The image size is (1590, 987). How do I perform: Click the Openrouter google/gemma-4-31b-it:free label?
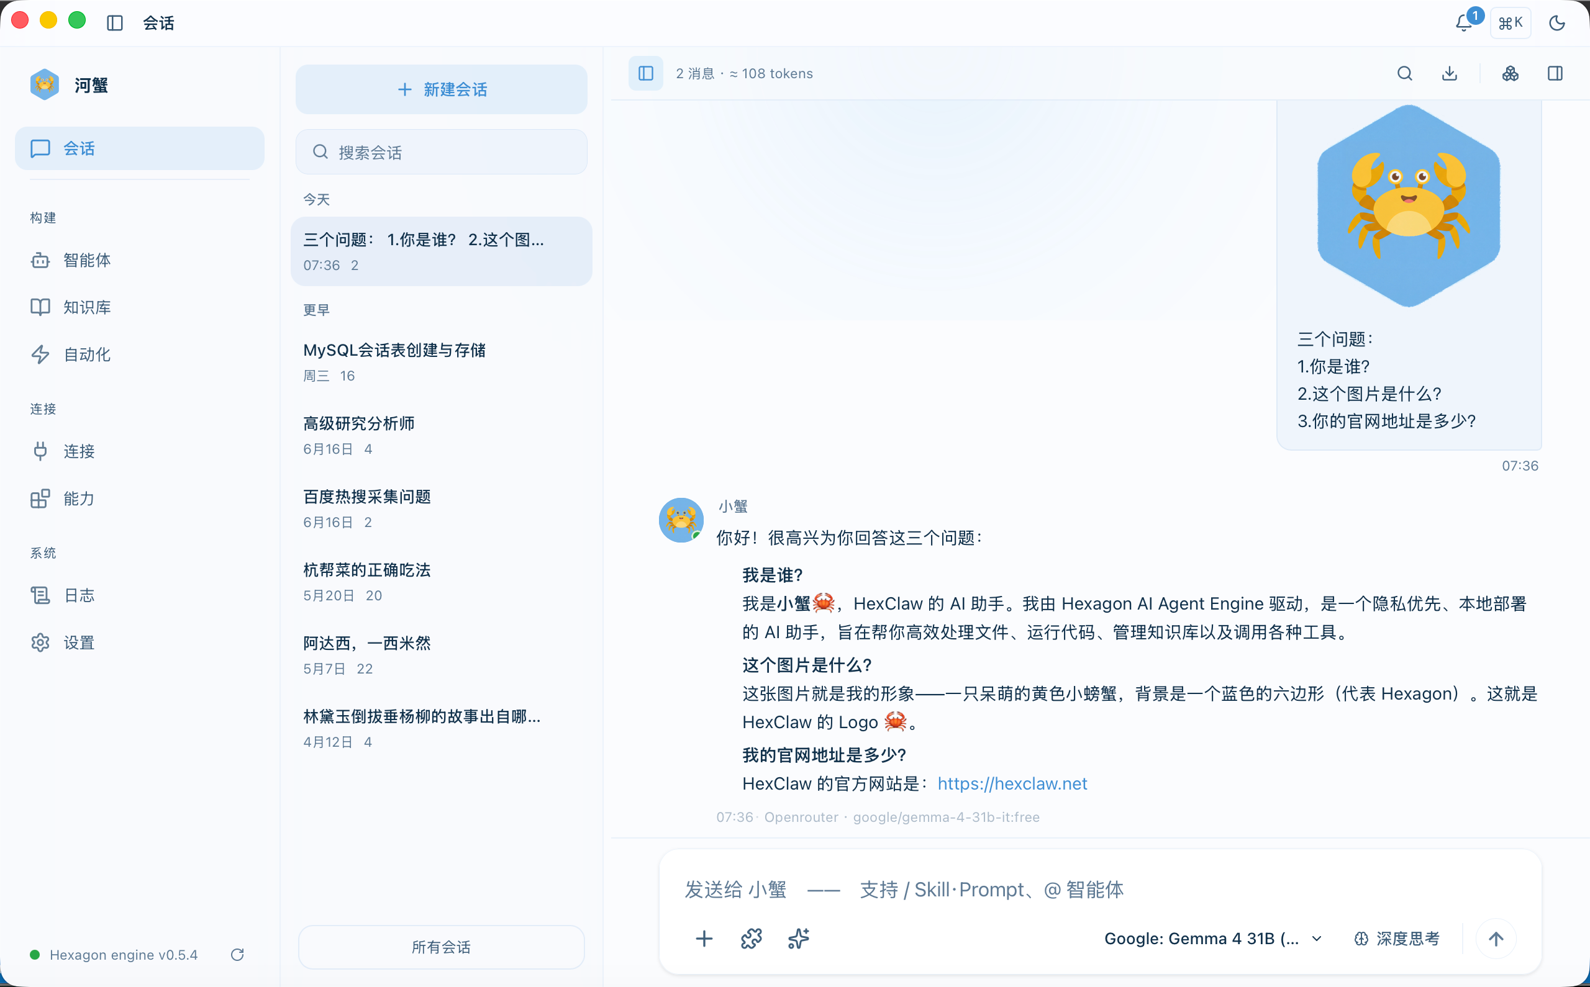[902, 818]
